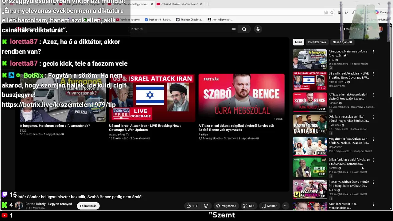Switch to Pintér Sándor belügyminiszter browser tab
Viewport: 393px width, 221px height.
click(130, 4)
